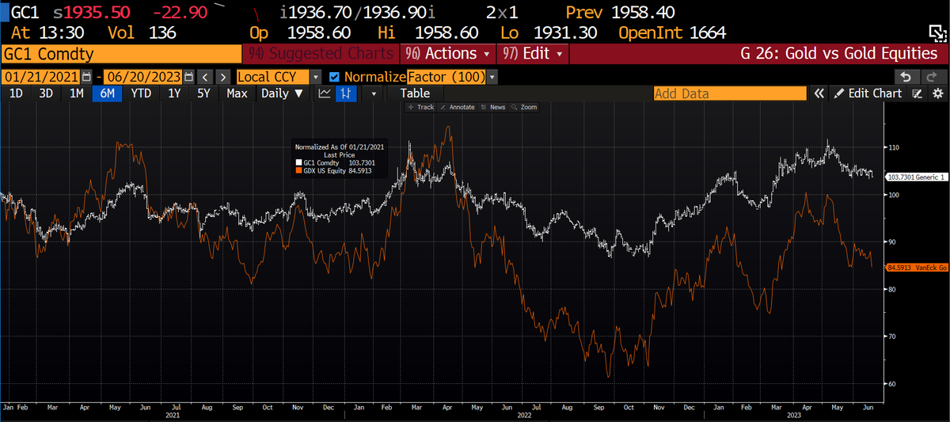Screen dimensions: 950x422
Task: Select the 1Y range tab
Action: click(174, 93)
